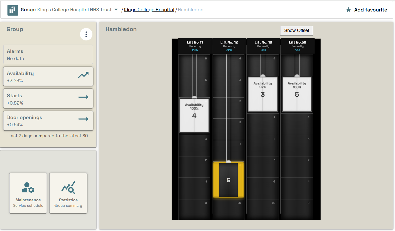Open the three-dot Group options menu
This screenshot has height=231, width=395.
coord(86,34)
